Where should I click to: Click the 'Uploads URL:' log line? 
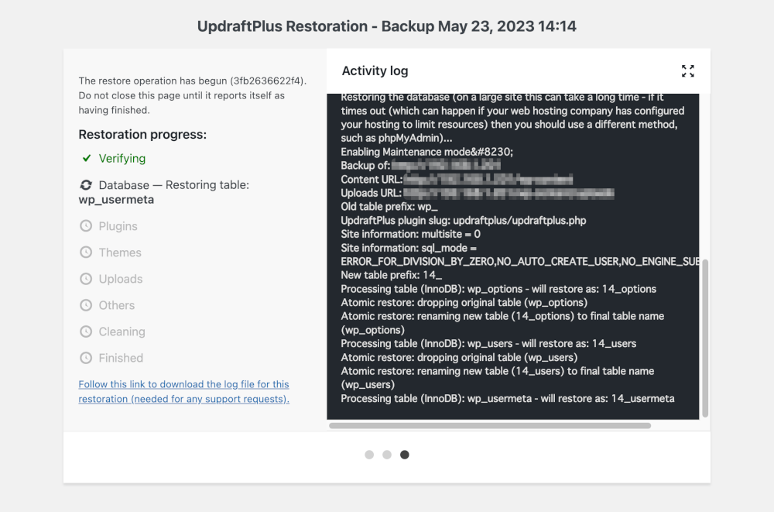[x=478, y=193]
